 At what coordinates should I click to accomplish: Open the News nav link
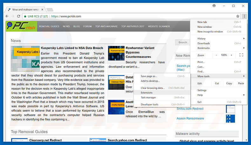click(x=66, y=26)
